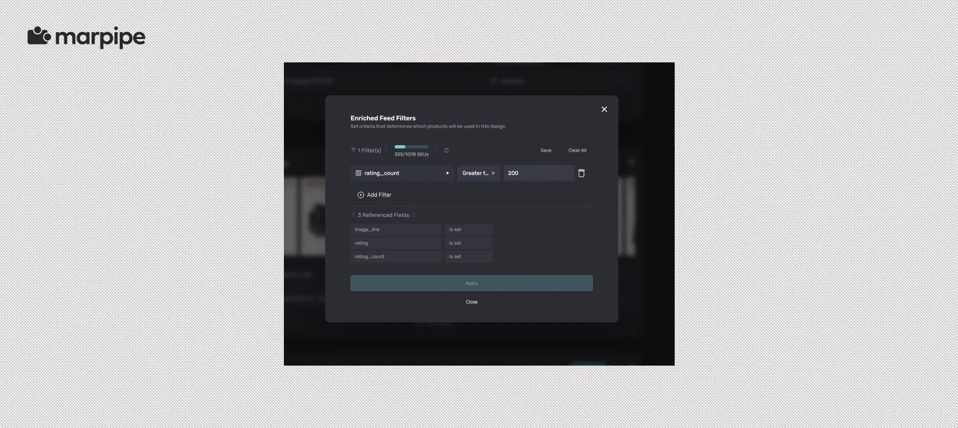Click the 355/1078 SKUs progress bar

pos(411,147)
